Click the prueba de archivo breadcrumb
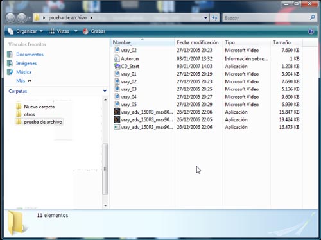321x240 pixels. click(x=67, y=18)
